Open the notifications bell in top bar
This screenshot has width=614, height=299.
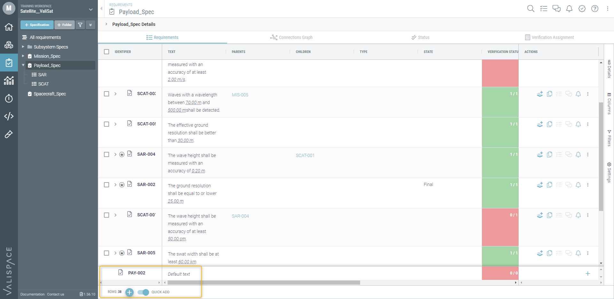[569, 9]
